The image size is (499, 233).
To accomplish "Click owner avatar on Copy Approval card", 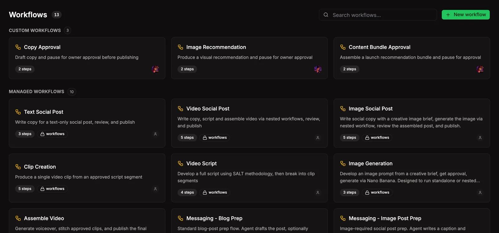I will [x=155, y=69].
